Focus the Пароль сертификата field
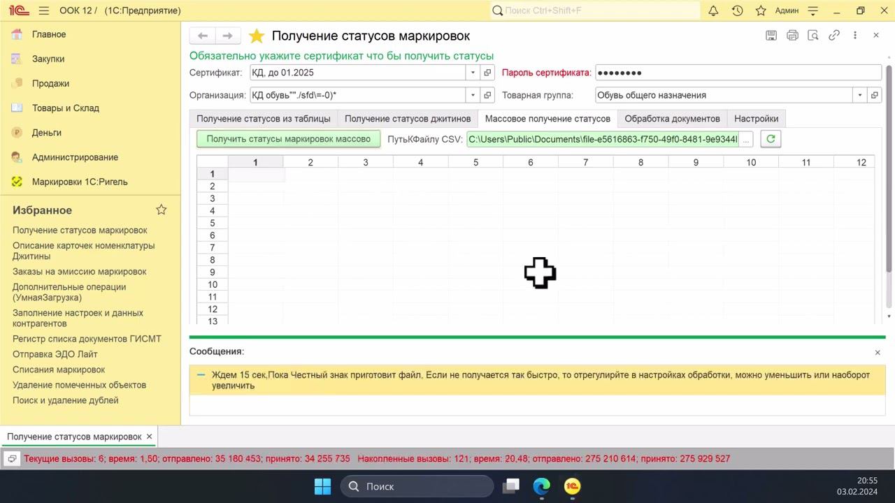Viewport: 895px width, 503px height. (x=738, y=73)
